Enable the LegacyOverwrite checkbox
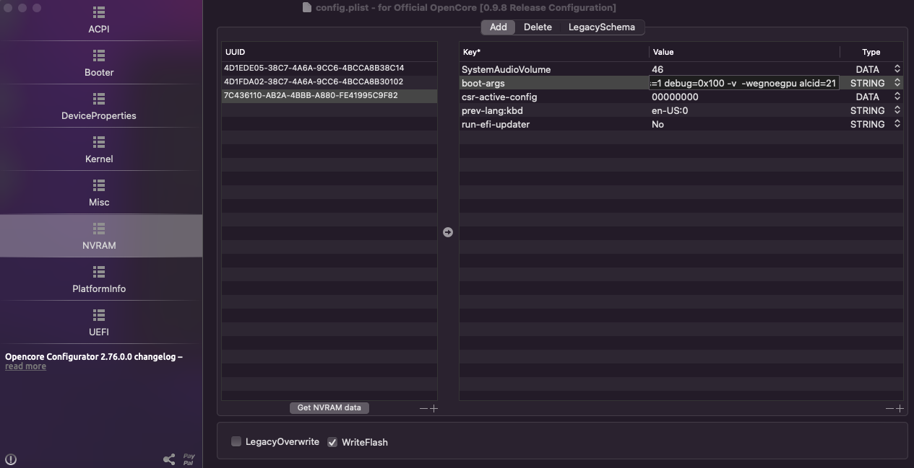Image resolution: width=914 pixels, height=468 pixels. [236, 441]
